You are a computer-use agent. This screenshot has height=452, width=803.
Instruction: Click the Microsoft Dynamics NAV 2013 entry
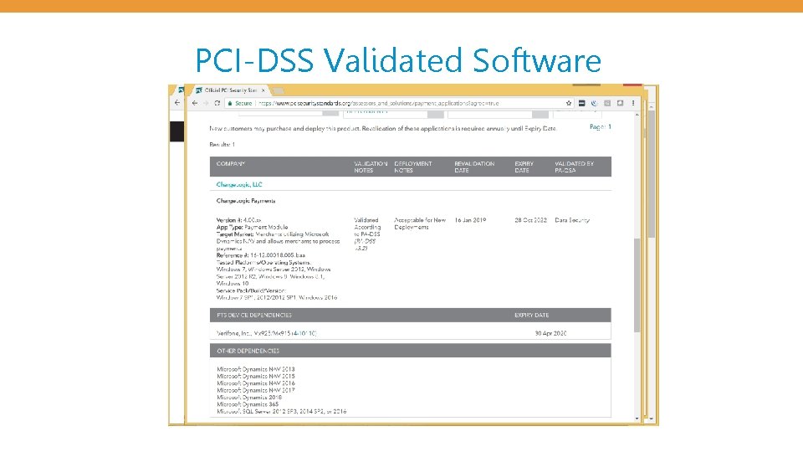pyautogui.click(x=256, y=369)
